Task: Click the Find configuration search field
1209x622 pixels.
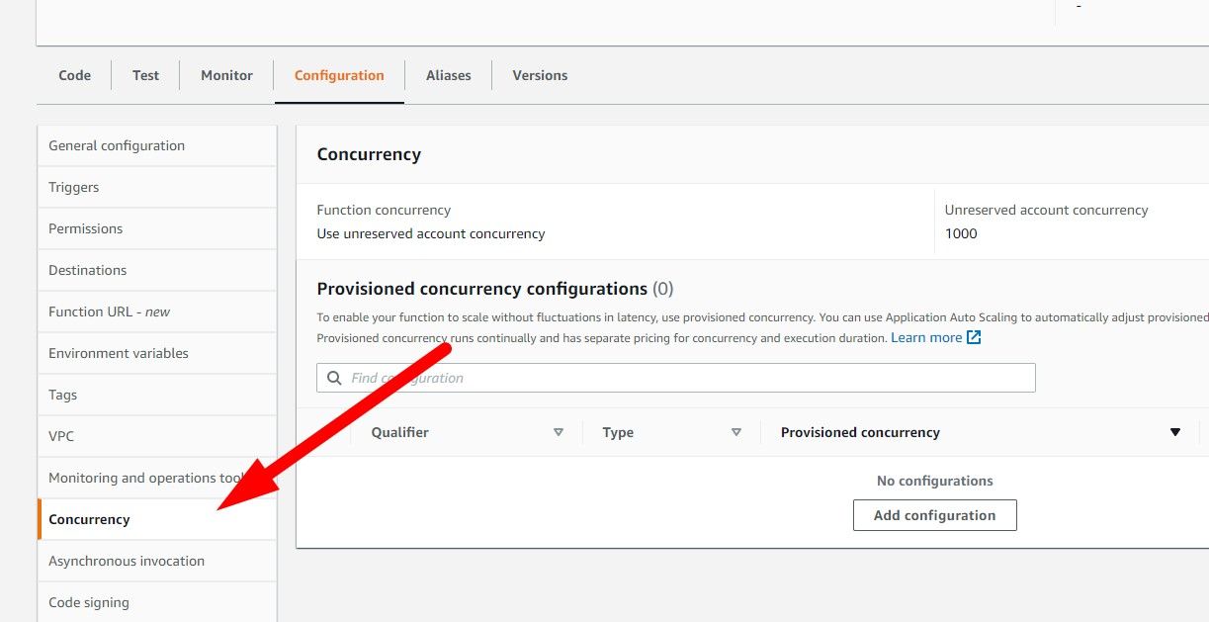Action: click(x=593, y=378)
